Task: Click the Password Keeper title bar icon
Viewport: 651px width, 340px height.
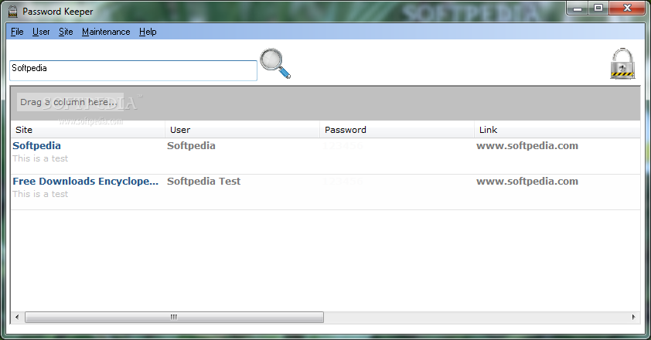Action: 13,12
